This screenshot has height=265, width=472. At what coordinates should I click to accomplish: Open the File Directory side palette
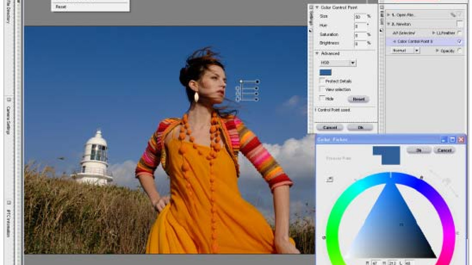click(8, 11)
